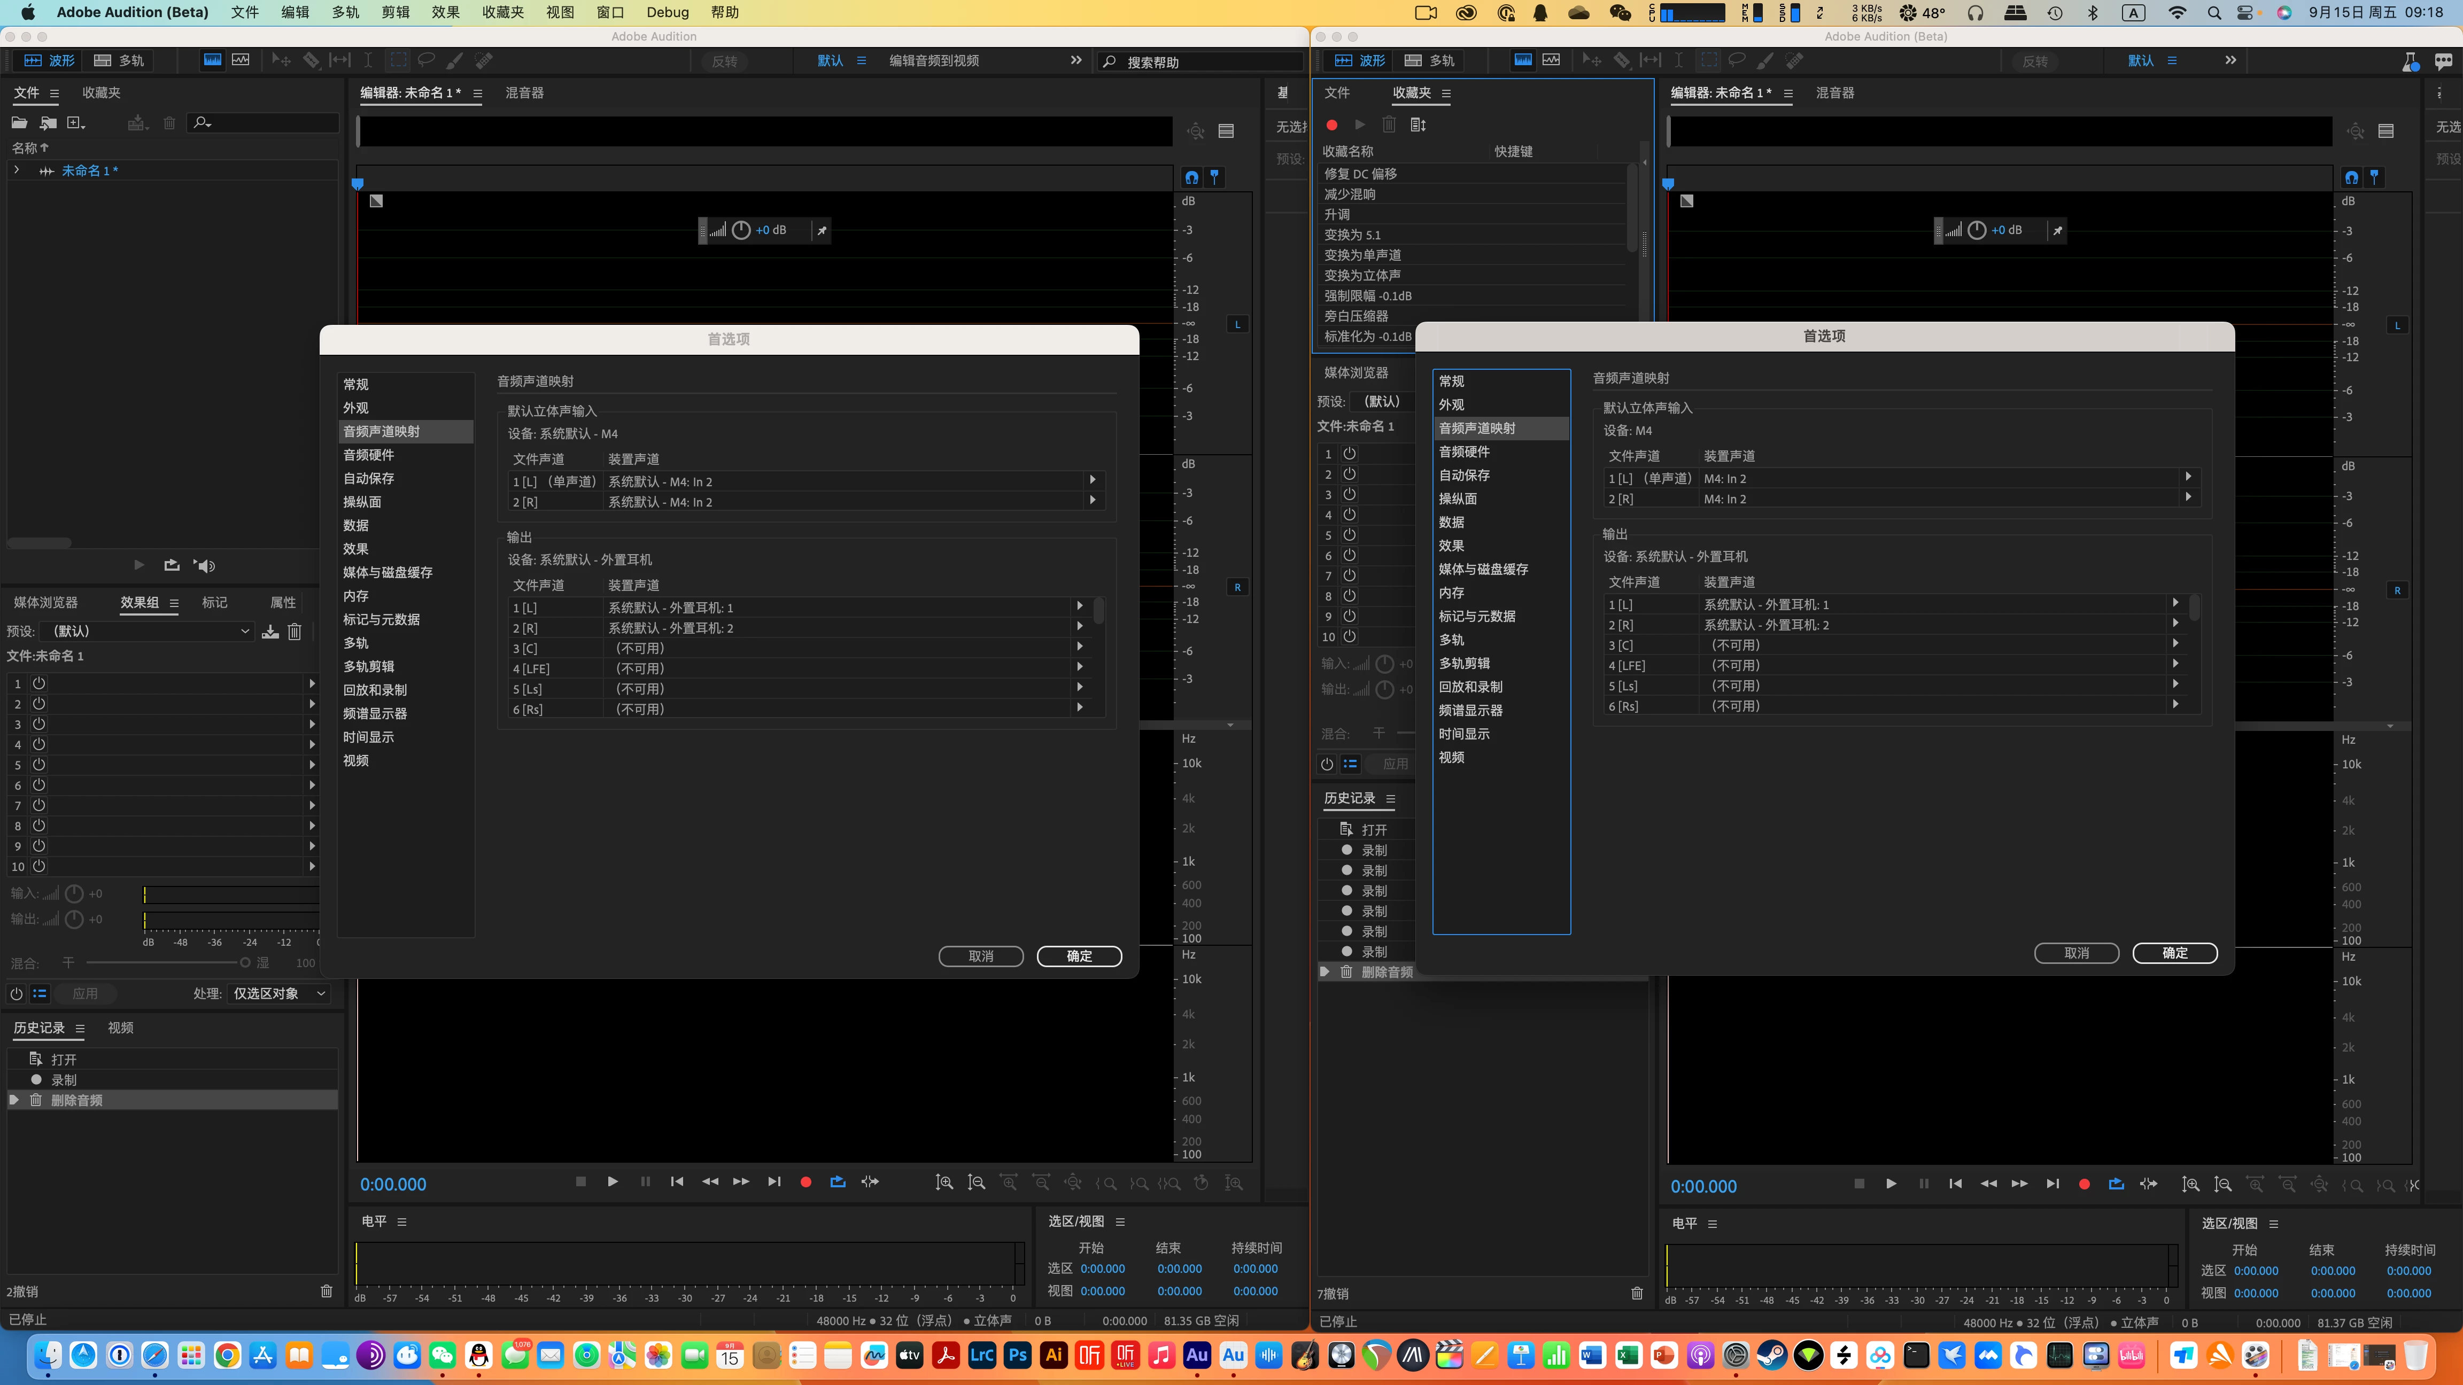Expand the 未命名 1 file tree item

(16, 170)
